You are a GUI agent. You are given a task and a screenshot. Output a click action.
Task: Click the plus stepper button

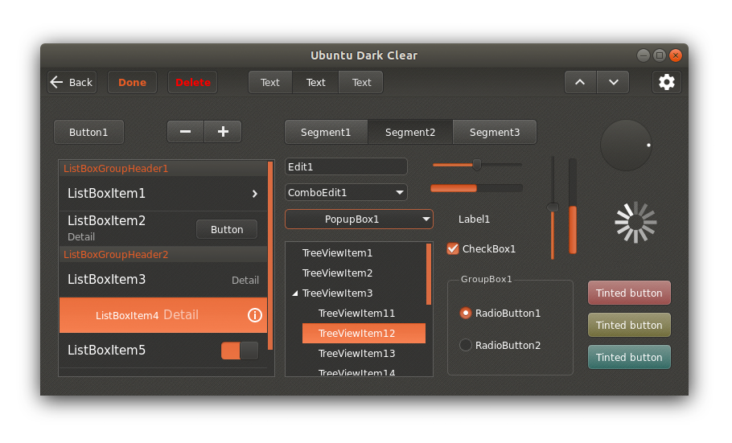pos(223,132)
